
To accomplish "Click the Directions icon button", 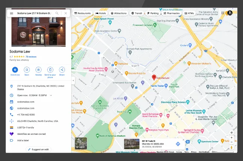I will pyautogui.click(x=15, y=70).
